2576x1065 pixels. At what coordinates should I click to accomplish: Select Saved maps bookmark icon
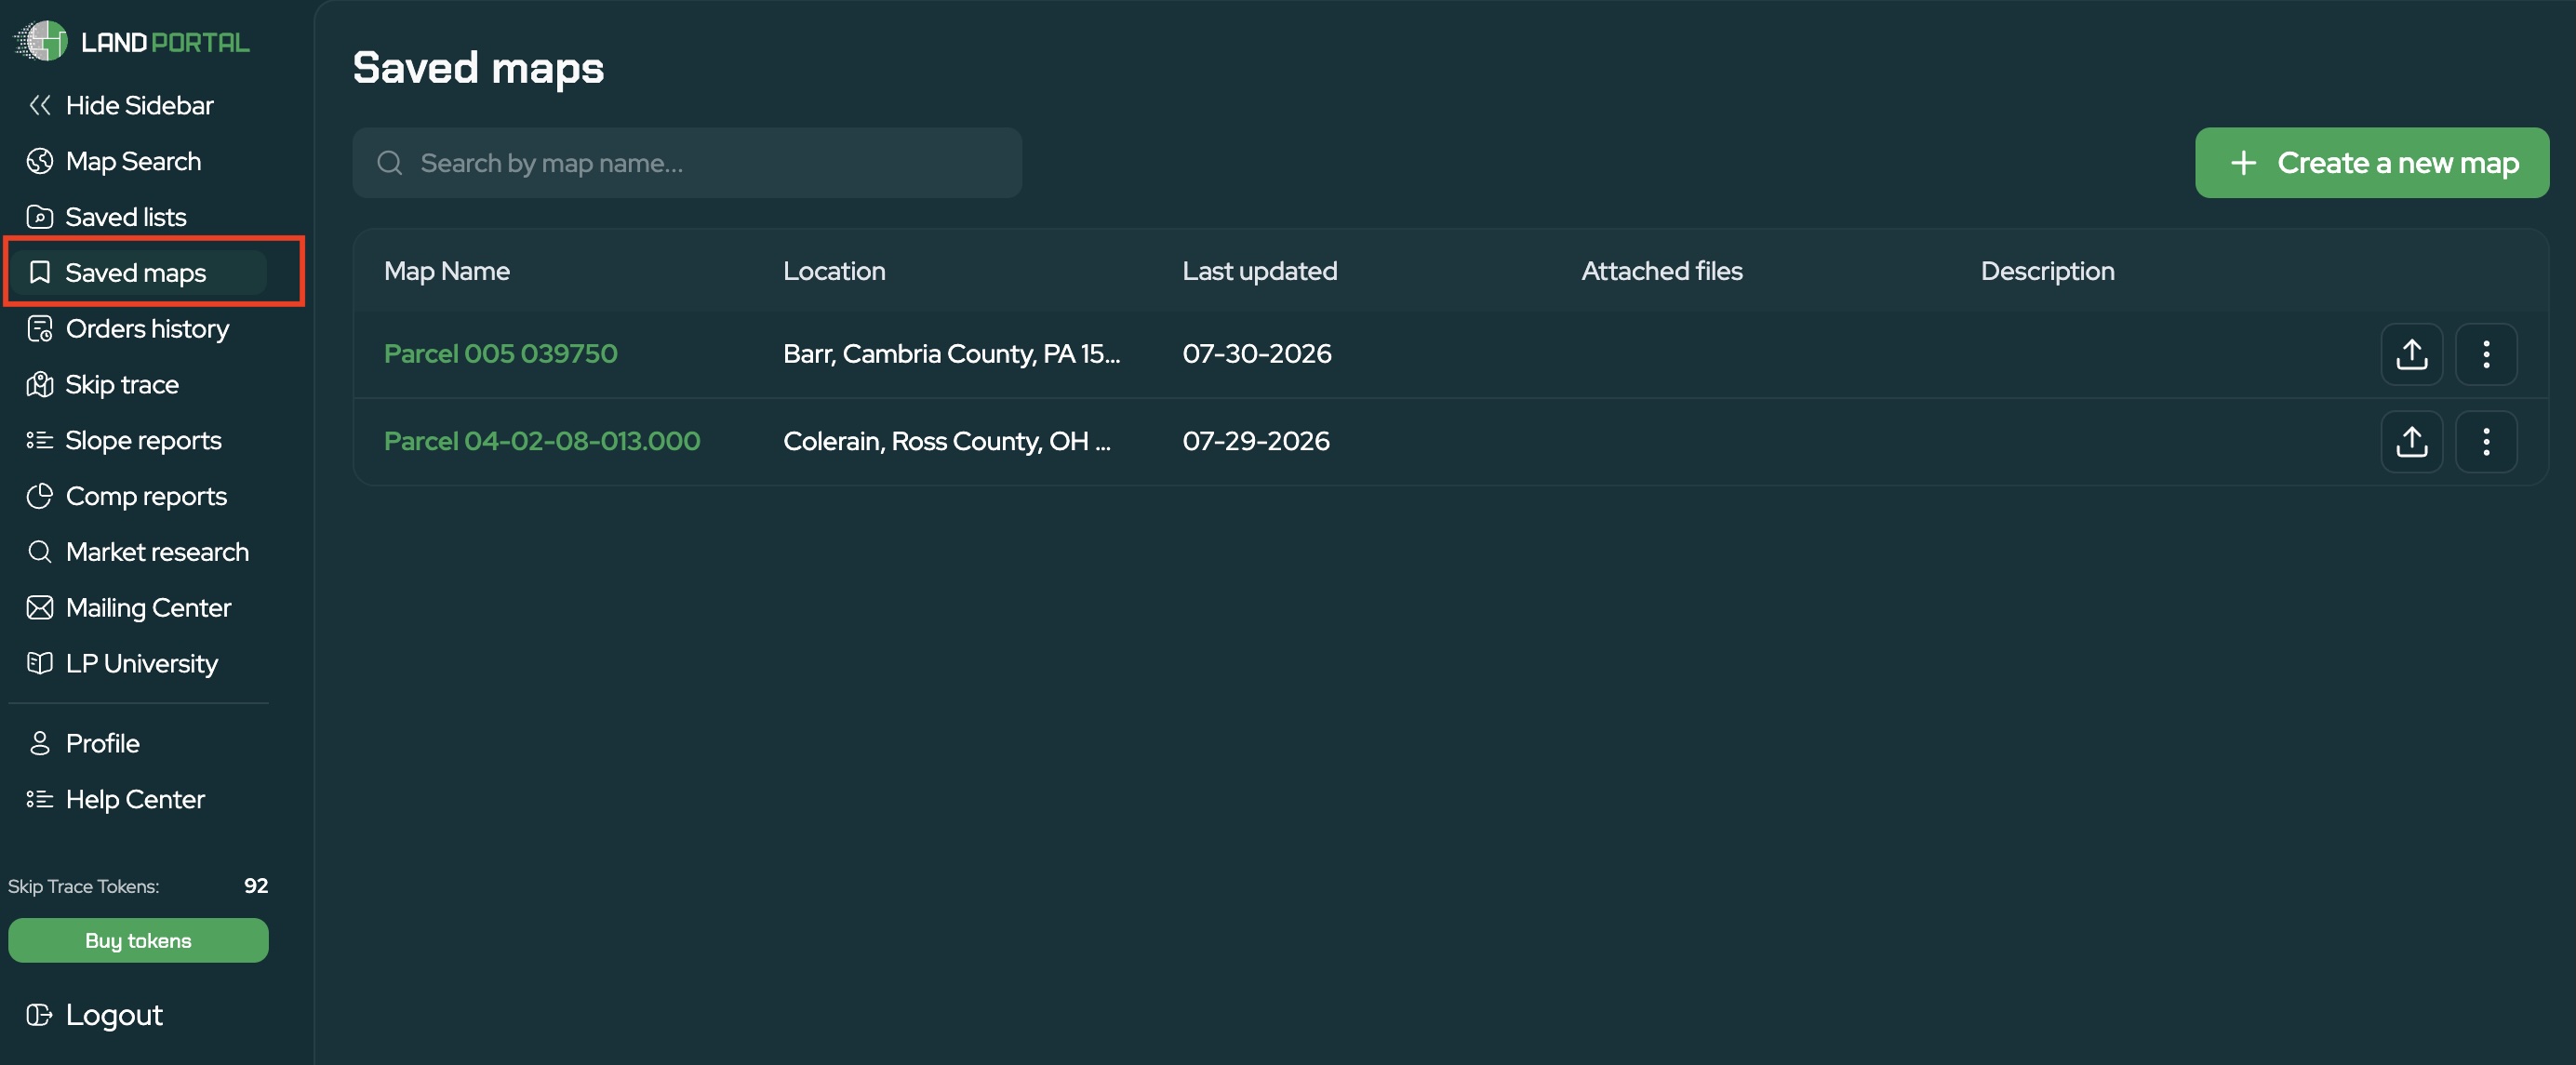click(x=40, y=272)
